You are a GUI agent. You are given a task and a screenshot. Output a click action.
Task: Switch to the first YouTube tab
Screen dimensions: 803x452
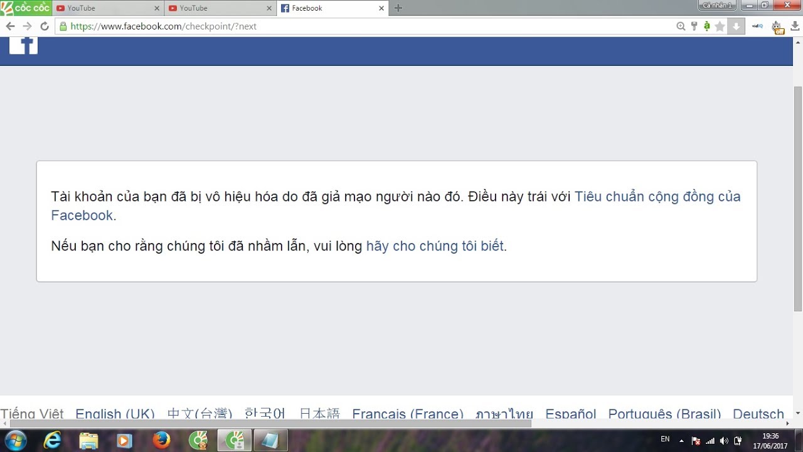[107, 8]
